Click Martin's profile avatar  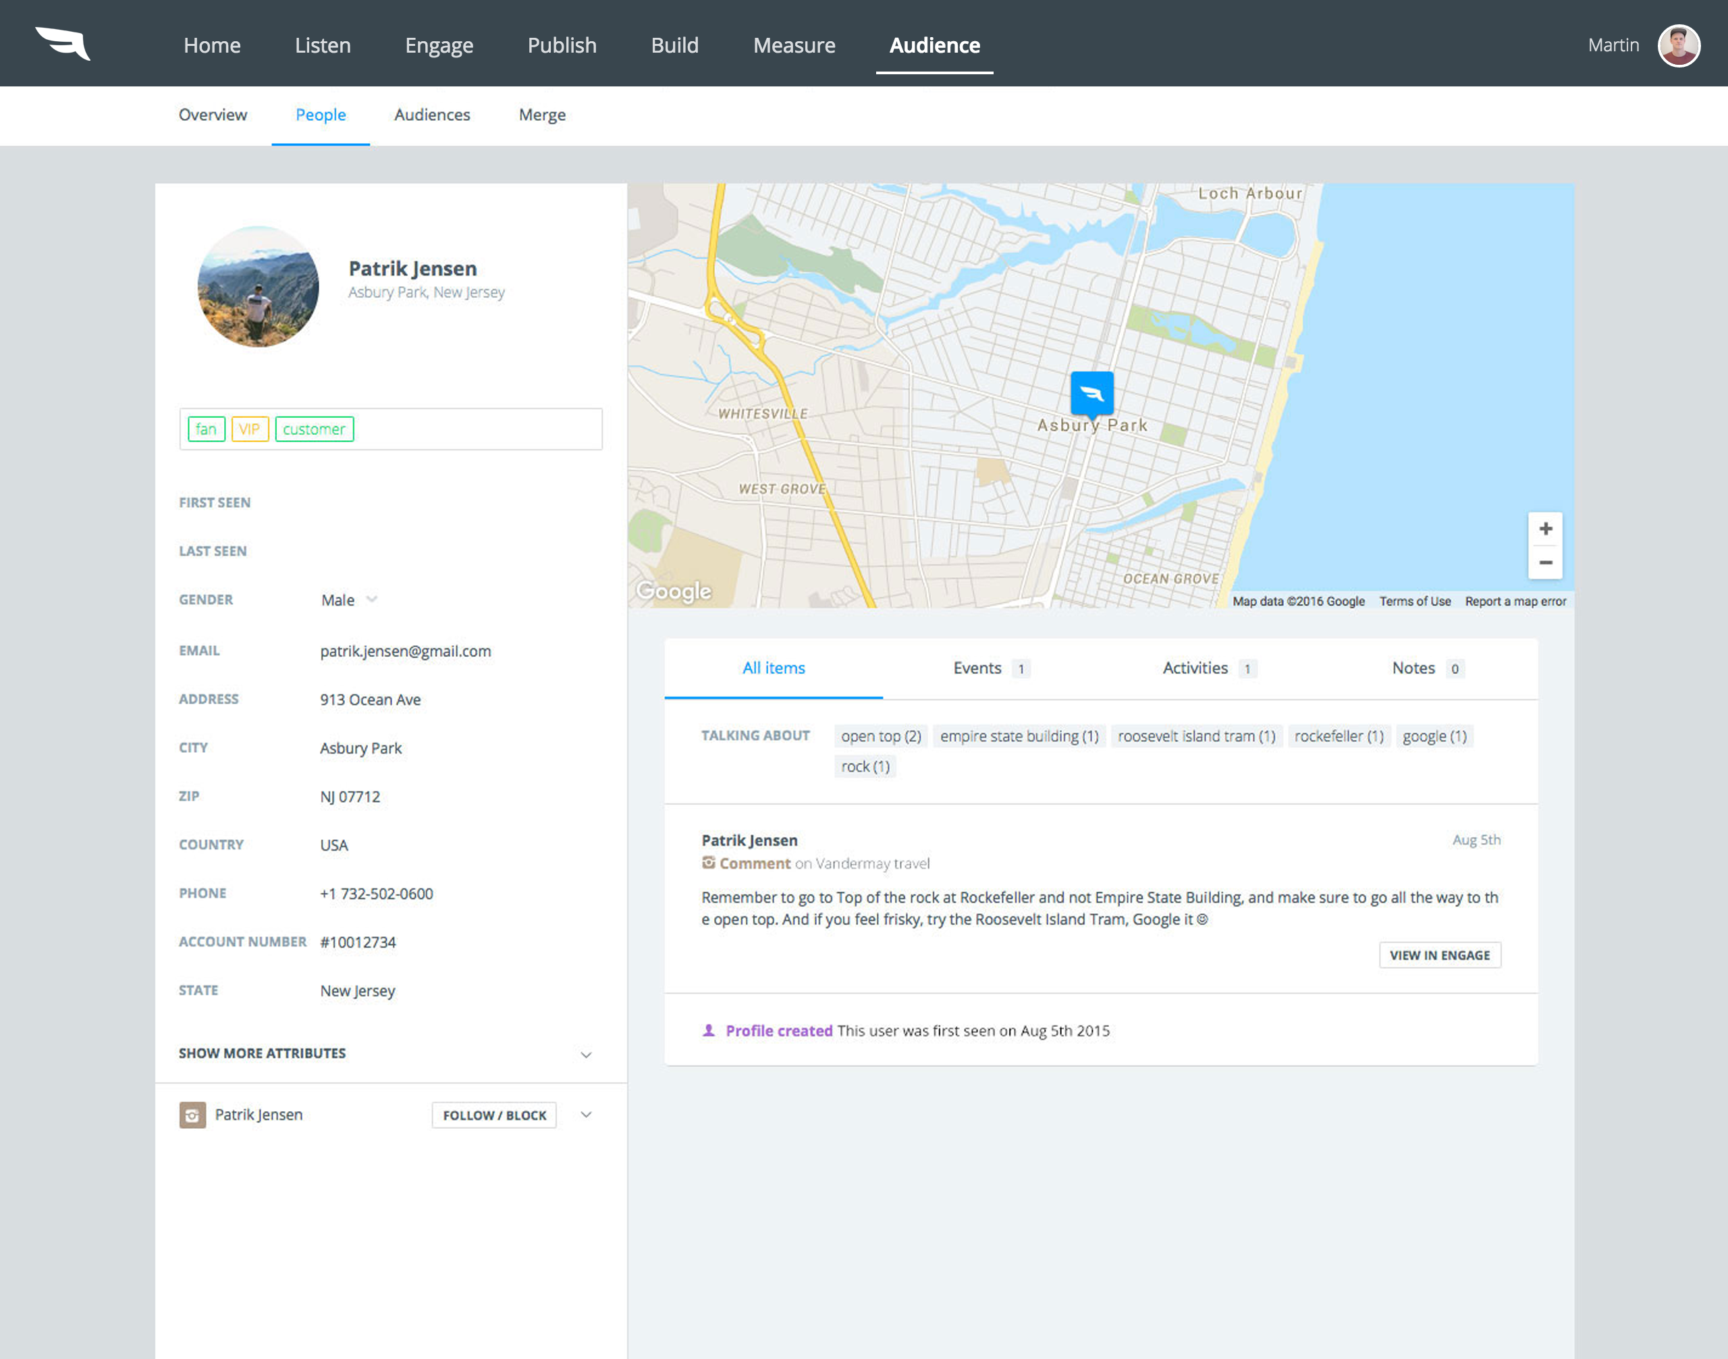pyautogui.click(x=1678, y=45)
